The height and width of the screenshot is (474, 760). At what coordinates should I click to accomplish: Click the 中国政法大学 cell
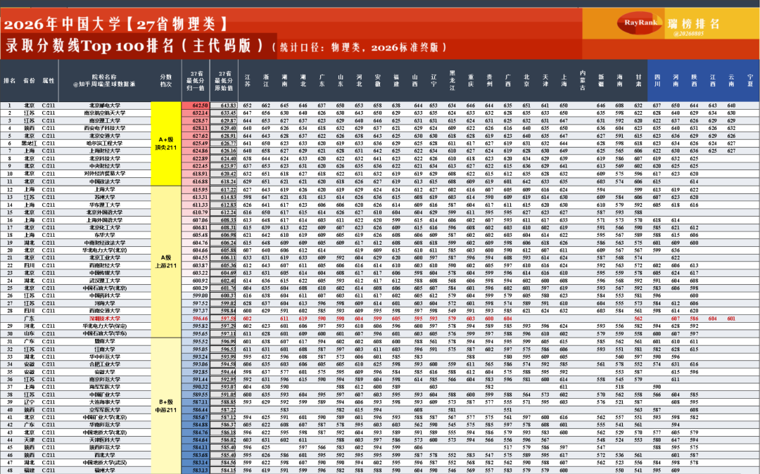coord(105,181)
